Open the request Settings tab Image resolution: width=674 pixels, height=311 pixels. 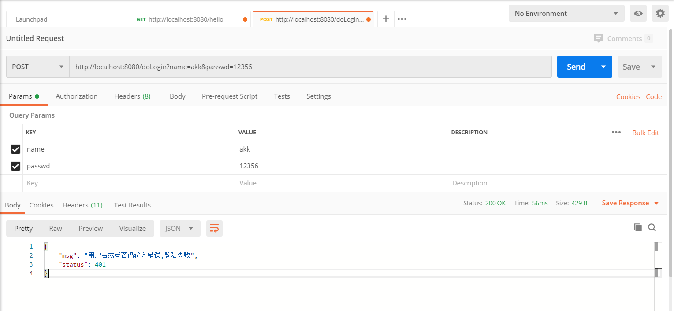click(x=319, y=96)
